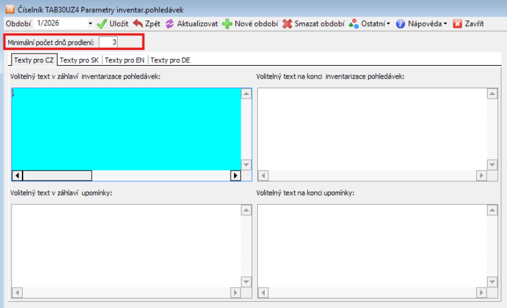Image resolution: width=507 pixels, height=308 pixels.
Task: Click the green plus Nové období icon
Action: coord(226,24)
